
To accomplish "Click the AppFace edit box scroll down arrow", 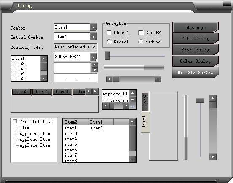I will (133, 100).
